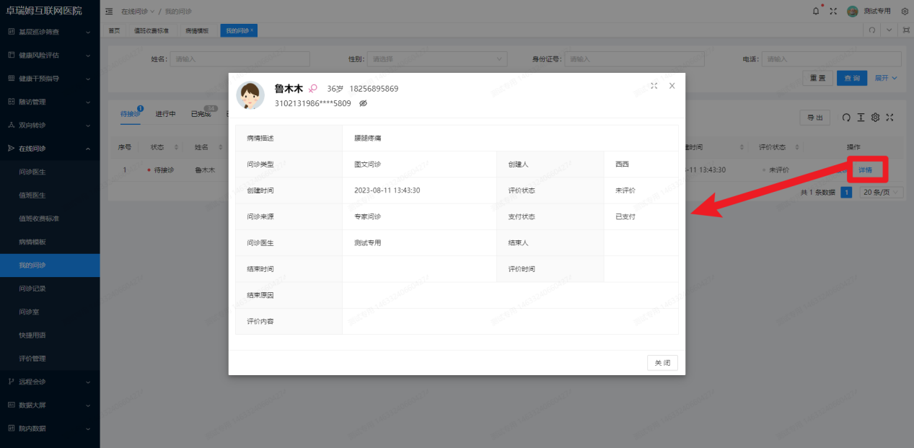
Task: Click the 基层巡诊筛查 sidebar icon
Action: [x=11, y=32]
